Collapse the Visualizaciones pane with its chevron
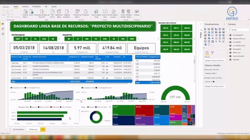250x140 pixels. 224,24
